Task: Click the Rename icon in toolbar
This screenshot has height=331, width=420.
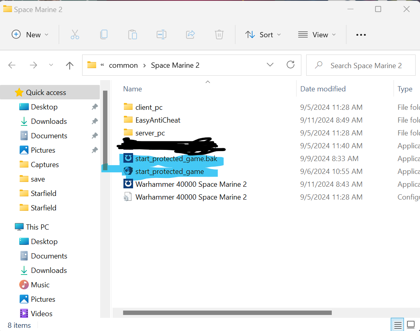Action: pos(162,35)
